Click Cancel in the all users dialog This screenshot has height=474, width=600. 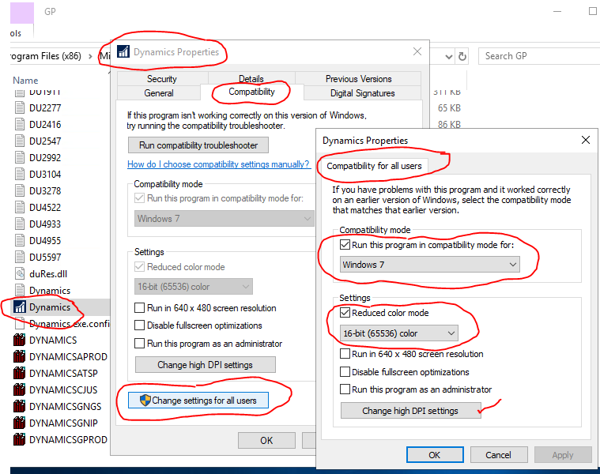tap(499, 455)
